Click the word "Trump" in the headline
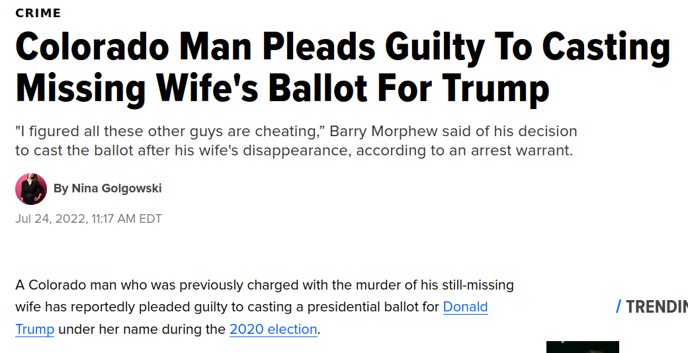688x353 pixels. (495, 89)
